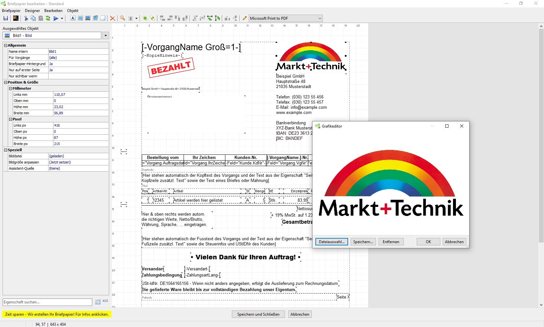Open the Bearbeiten menu
This screenshot has height=327, width=544.
tap(53, 11)
